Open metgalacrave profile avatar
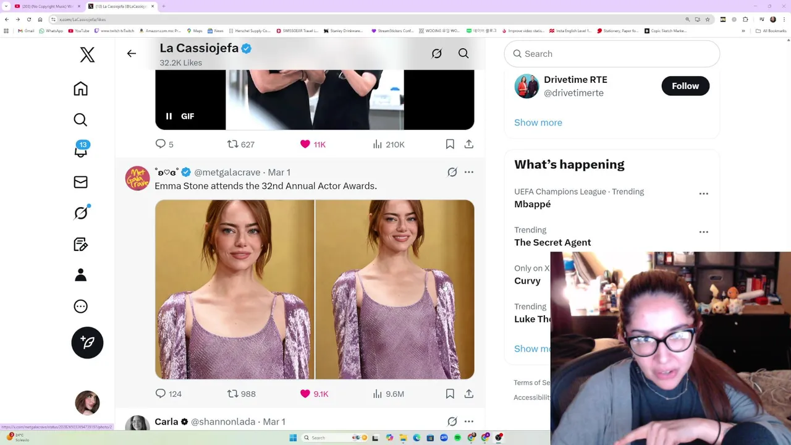Image resolution: width=791 pixels, height=445 pixels. click(x=137, y=178)
